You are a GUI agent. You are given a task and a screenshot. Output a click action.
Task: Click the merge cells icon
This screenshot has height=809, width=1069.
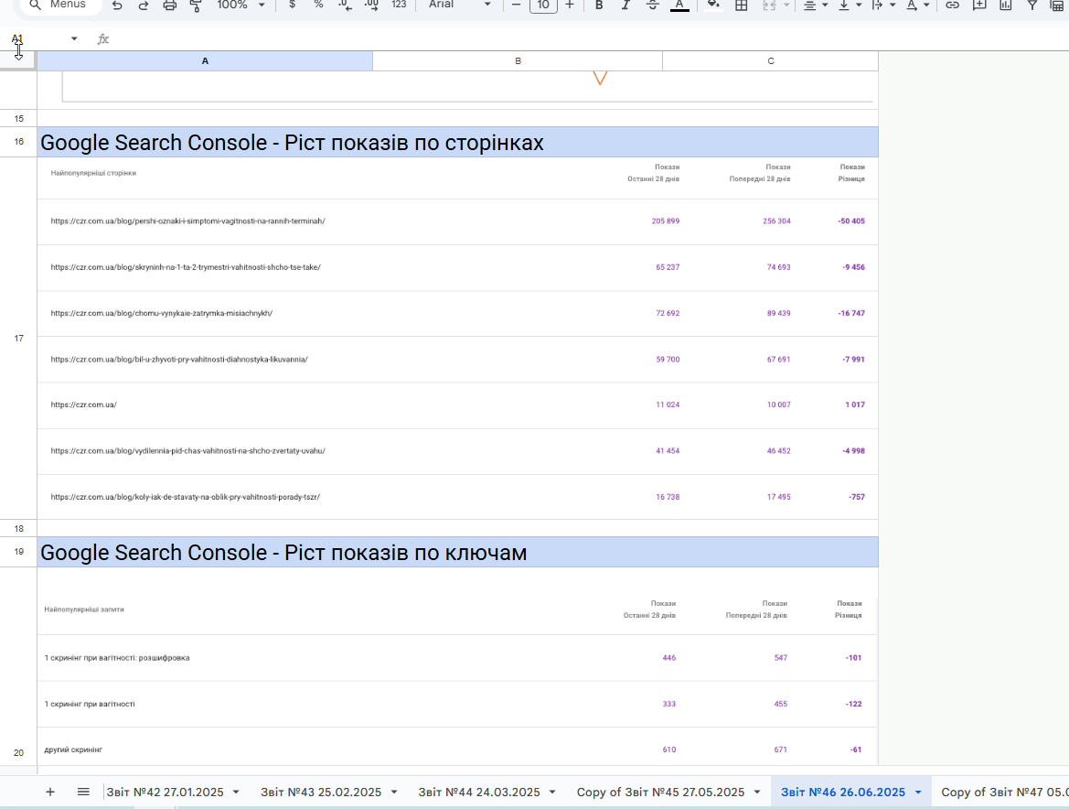[x=769, y=5]
